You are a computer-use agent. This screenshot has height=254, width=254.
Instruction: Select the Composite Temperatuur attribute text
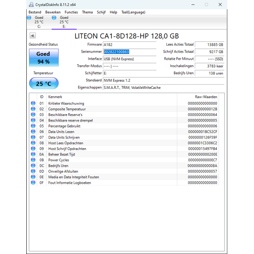67,109
